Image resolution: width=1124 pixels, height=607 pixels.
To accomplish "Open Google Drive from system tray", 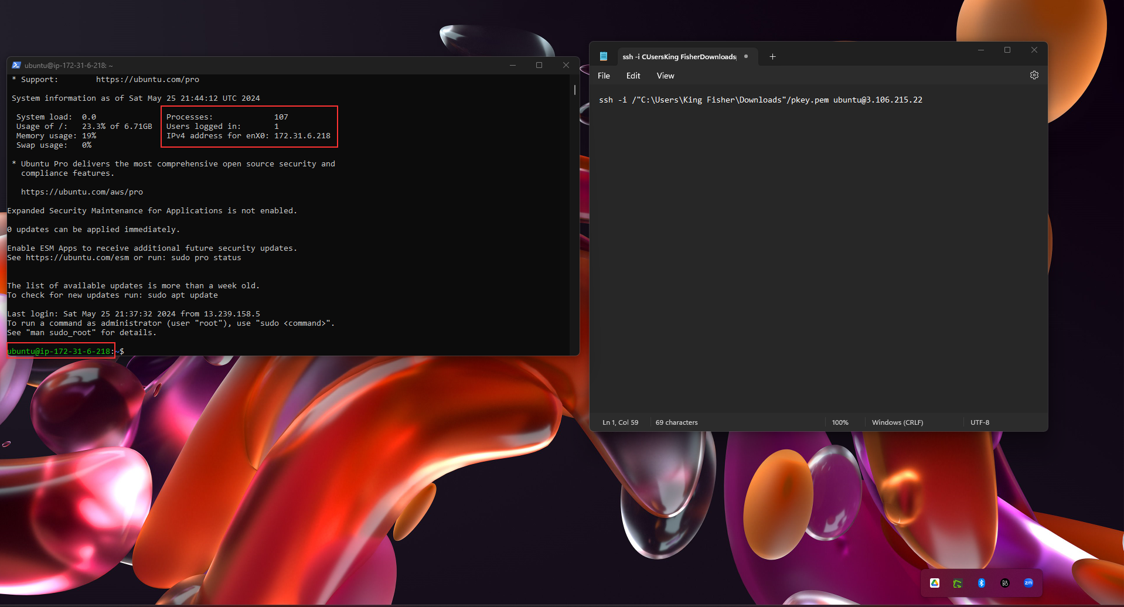I will 935,582.
